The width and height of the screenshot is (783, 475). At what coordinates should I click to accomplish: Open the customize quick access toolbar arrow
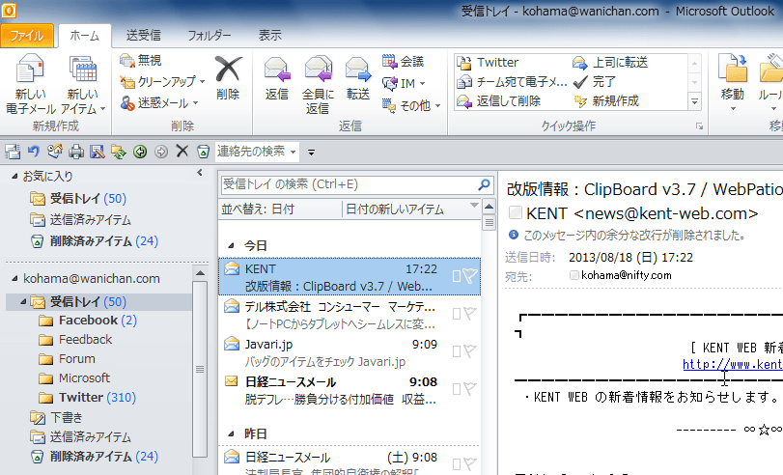[x=311, y=153]
